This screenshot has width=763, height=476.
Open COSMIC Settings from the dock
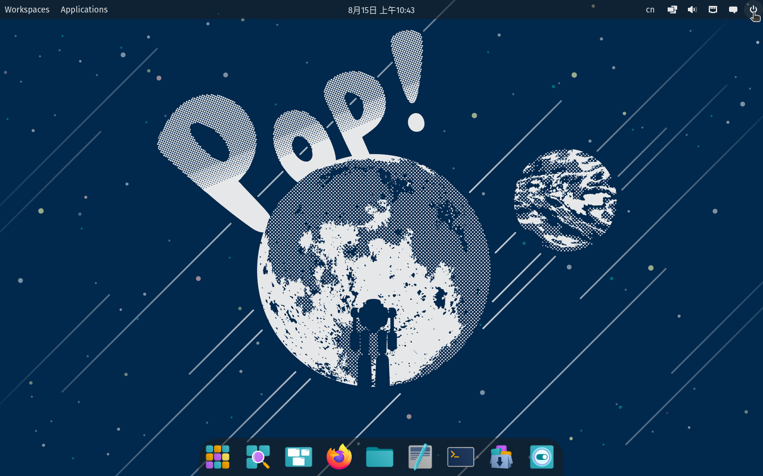click(541, 456)
